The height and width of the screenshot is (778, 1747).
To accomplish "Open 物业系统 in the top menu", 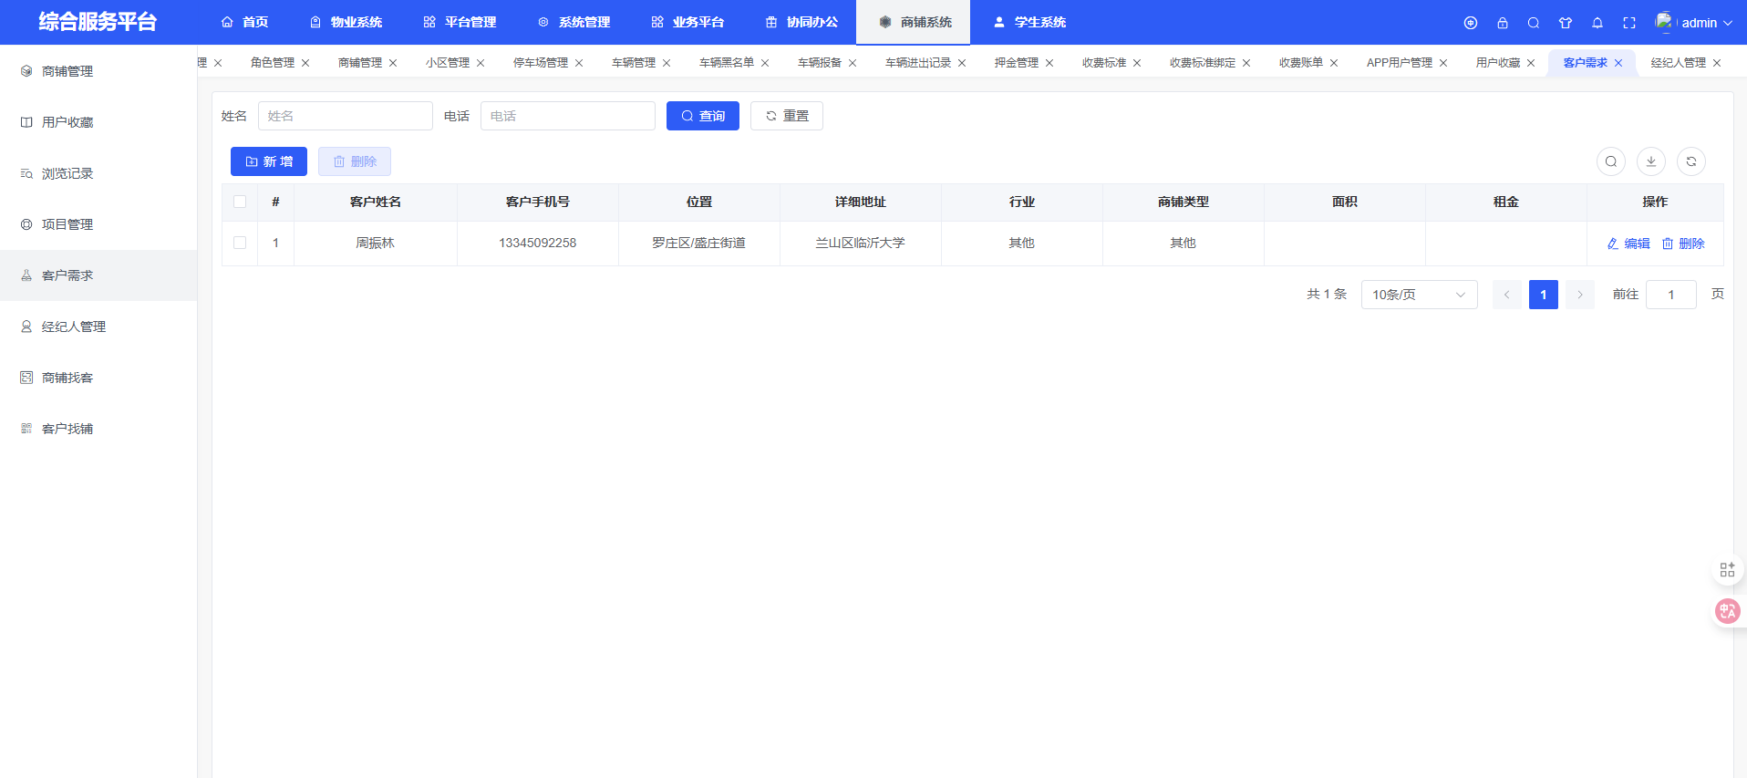I will (x=346, y=22).
